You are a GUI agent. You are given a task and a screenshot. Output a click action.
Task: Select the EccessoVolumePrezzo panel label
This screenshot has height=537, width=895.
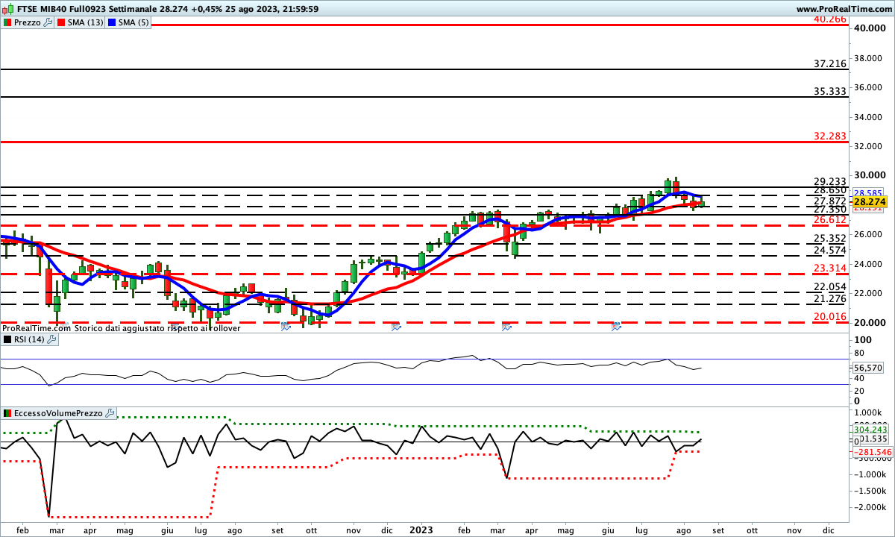(59, 412)
